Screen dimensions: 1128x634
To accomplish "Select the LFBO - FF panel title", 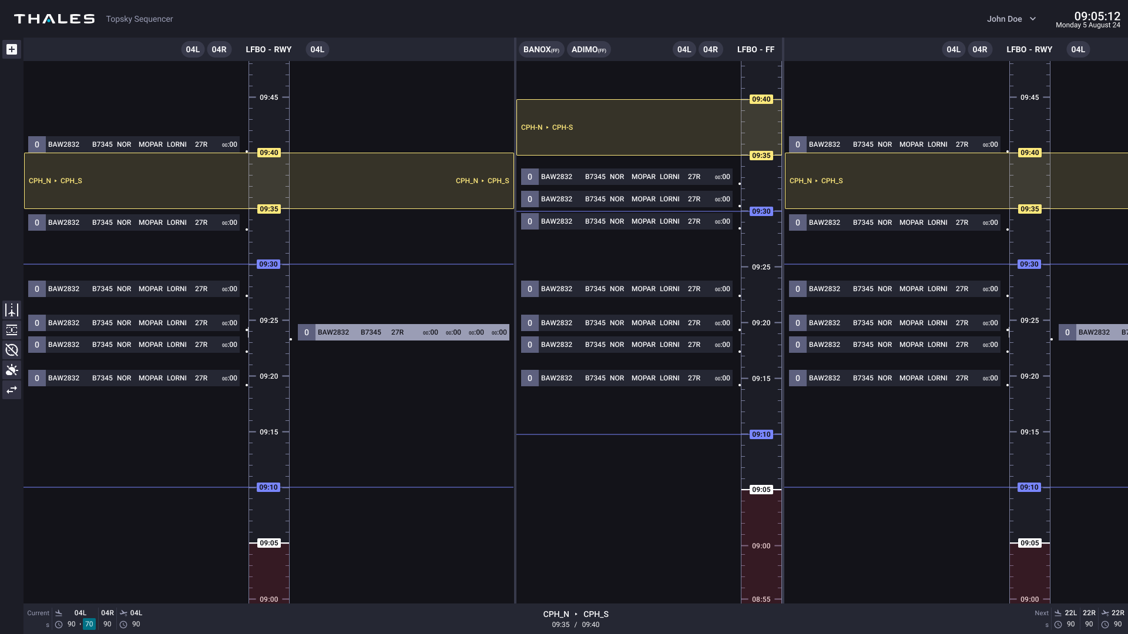I will coord(756,49).
